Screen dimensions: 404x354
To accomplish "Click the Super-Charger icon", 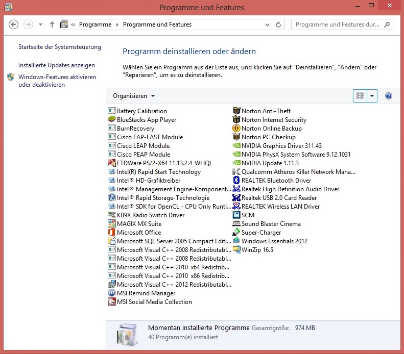I will pos(236,232).
